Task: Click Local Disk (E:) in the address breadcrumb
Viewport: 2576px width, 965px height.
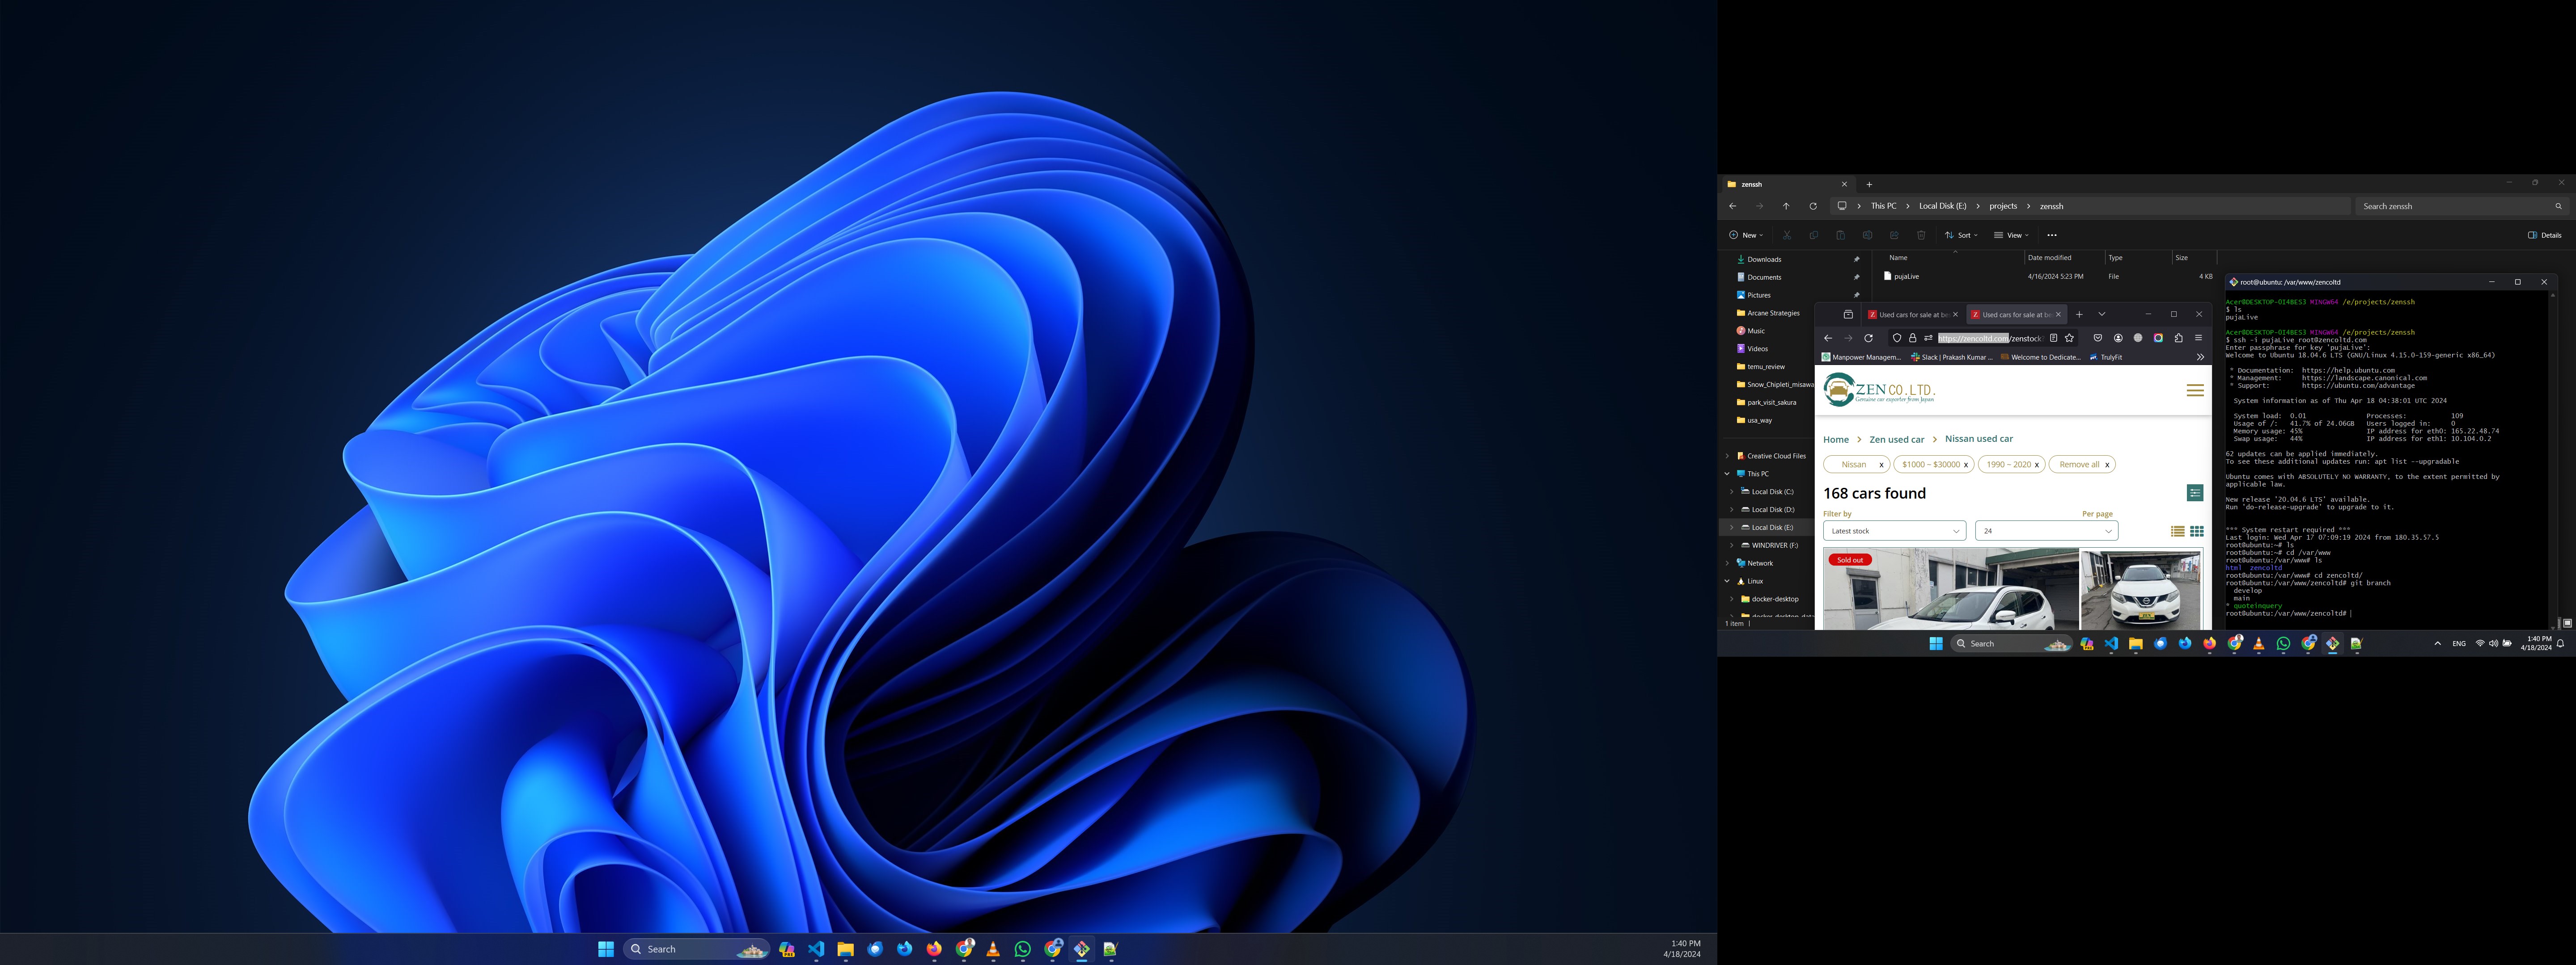Action: (x=1943, y=206)
